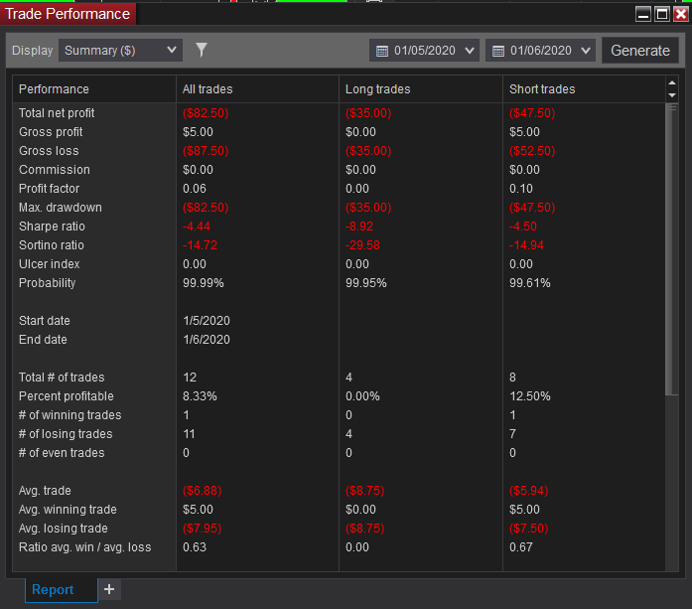Select All trades Sharpe ratio -4.44
692x609 pixels.
(197, 227)
